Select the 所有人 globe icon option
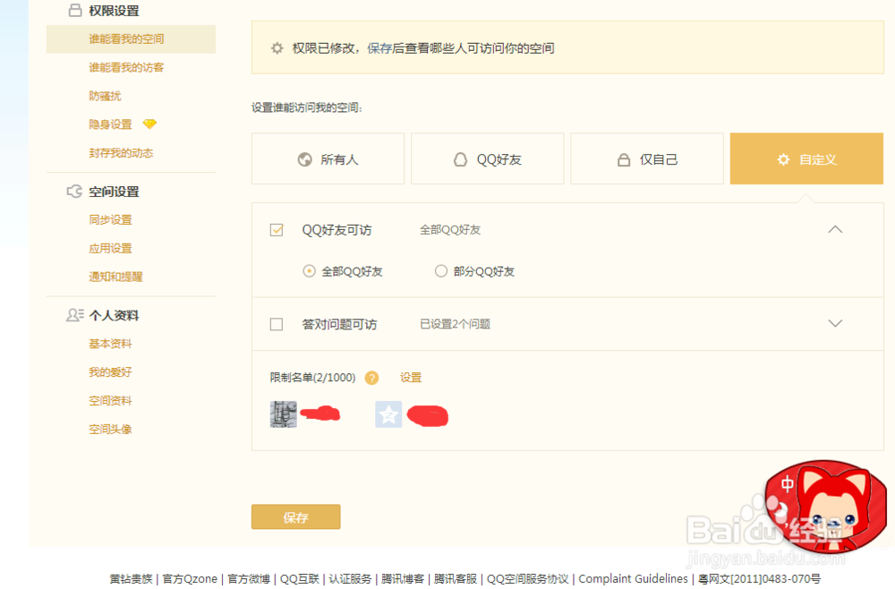This screenshot has height=589, width=895. coord(303,158)
